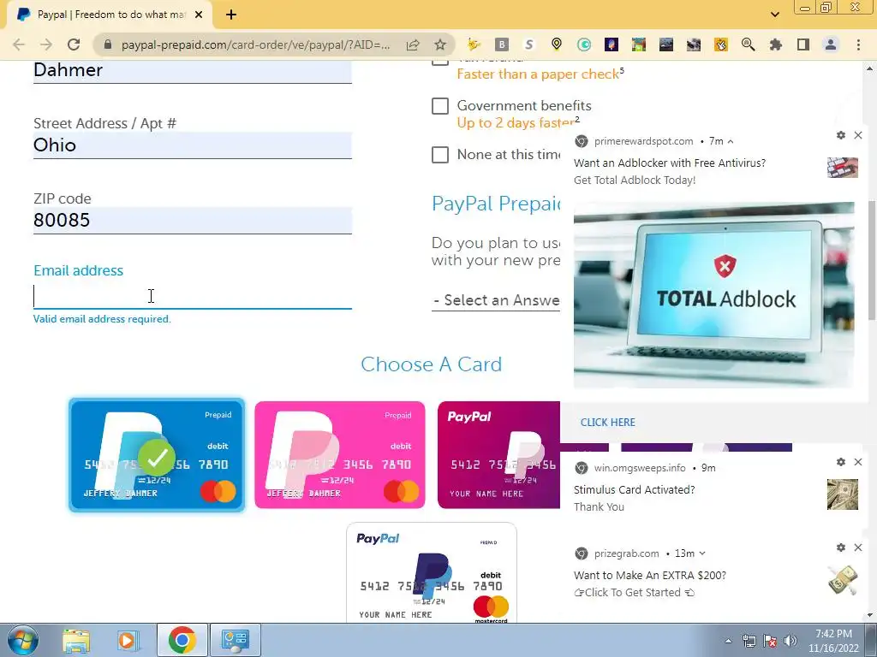
Task: Open media player from taskbar
Action: 128,640
